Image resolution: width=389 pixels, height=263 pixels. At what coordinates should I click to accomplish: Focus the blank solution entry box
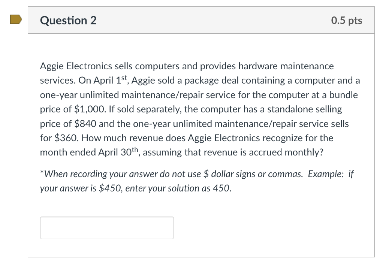tap(107, 227)
